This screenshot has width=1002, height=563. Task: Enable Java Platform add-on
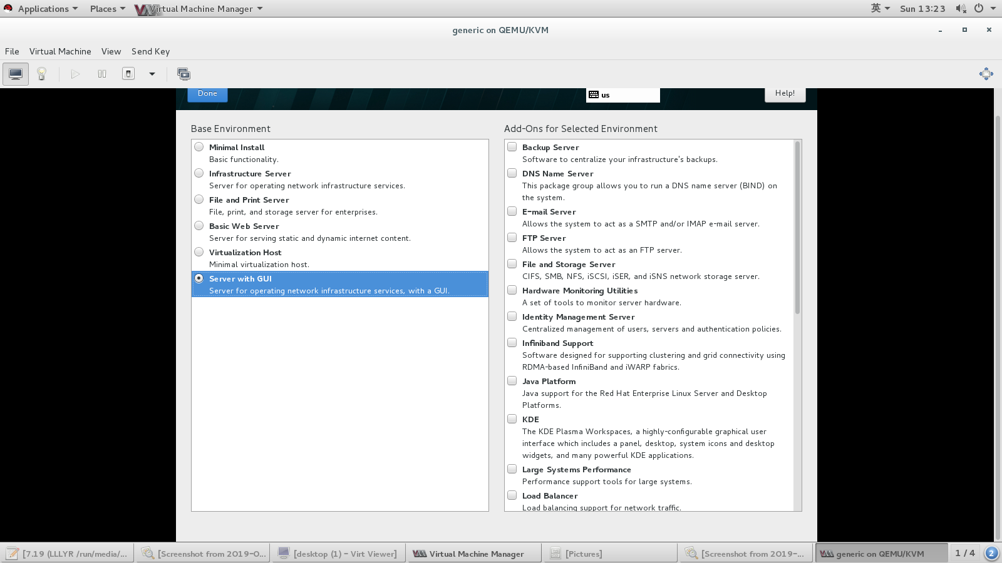[x=512, y=381]
